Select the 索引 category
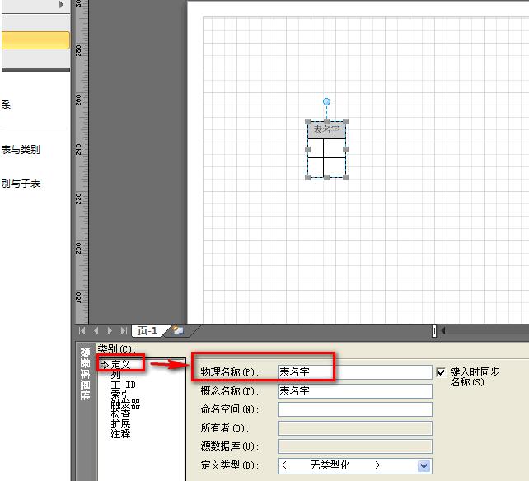Screen dimensions: 529x481 pyautogui.click(x=120, y=395)
